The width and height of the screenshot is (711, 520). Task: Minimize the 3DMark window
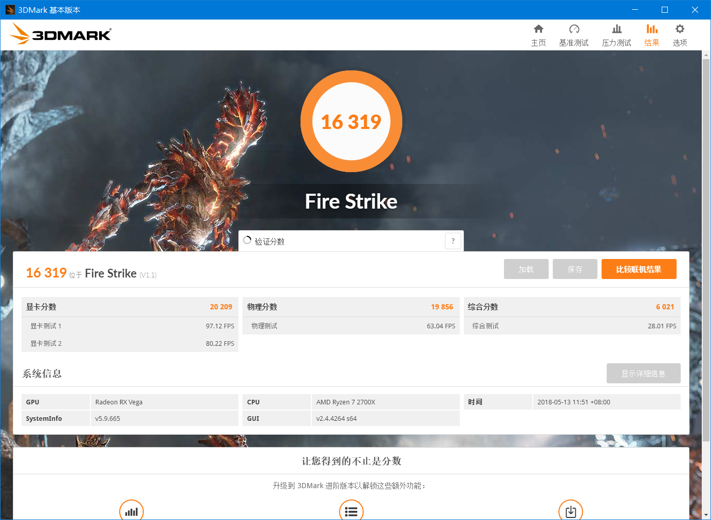pos(635,10)
